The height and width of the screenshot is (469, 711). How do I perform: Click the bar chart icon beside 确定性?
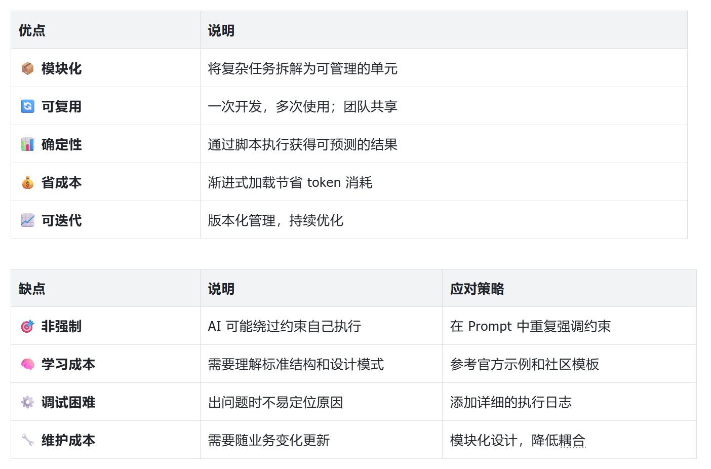[27, 144]
